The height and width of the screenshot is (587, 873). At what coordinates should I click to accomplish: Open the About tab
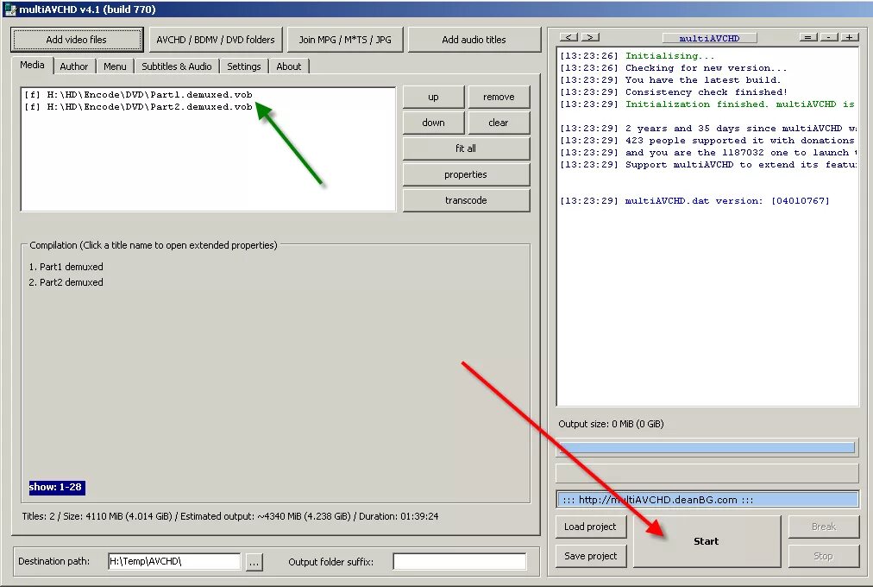click(x=288, y=66)
